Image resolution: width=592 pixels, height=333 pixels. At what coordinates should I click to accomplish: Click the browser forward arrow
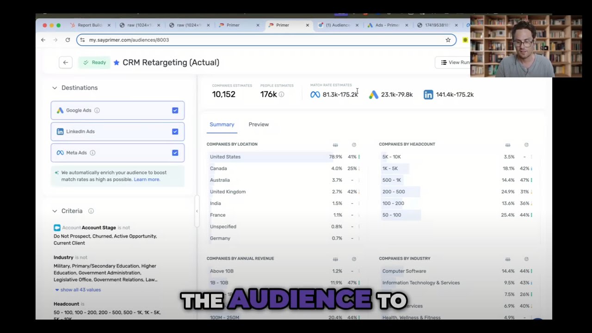click(x=55, y=40)
